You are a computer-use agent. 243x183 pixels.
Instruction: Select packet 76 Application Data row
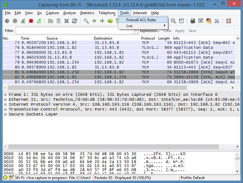point(119,48)
